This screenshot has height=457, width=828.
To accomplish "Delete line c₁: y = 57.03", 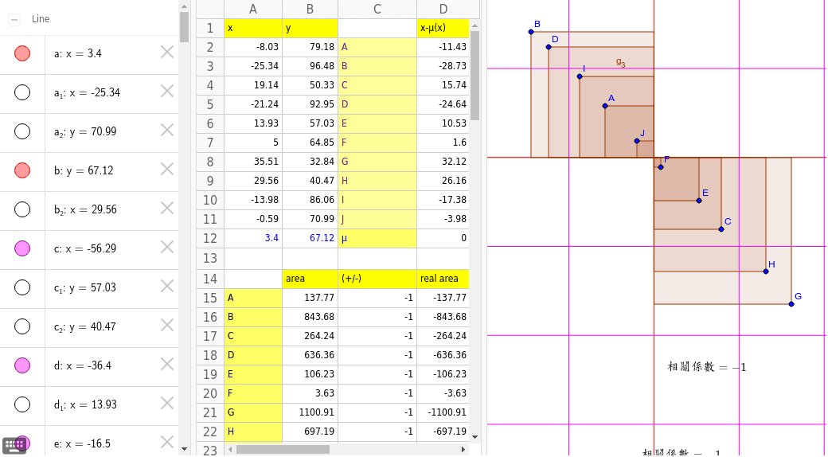I will click(167, 287).
